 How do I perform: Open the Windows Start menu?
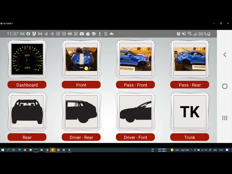click(3, 150)
